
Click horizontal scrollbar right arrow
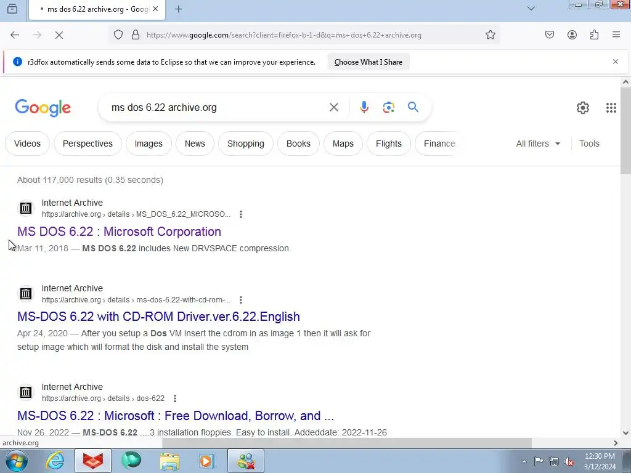616,443
